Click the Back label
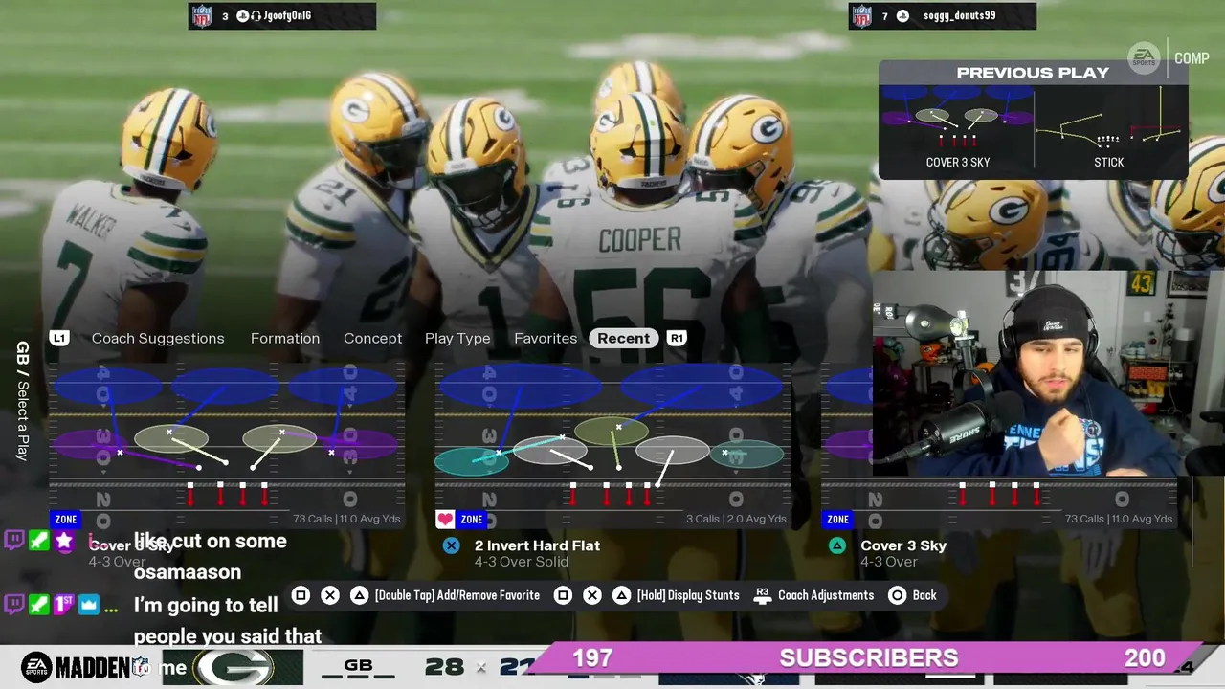Image resolution: width=1225 pixels, height=689 pixels. pyautogui.click(x=924, y=595)
